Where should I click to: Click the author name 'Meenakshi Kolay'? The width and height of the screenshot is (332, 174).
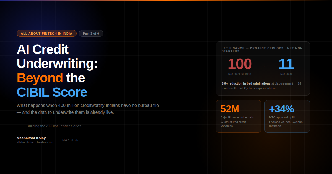[x=31, y=138]
